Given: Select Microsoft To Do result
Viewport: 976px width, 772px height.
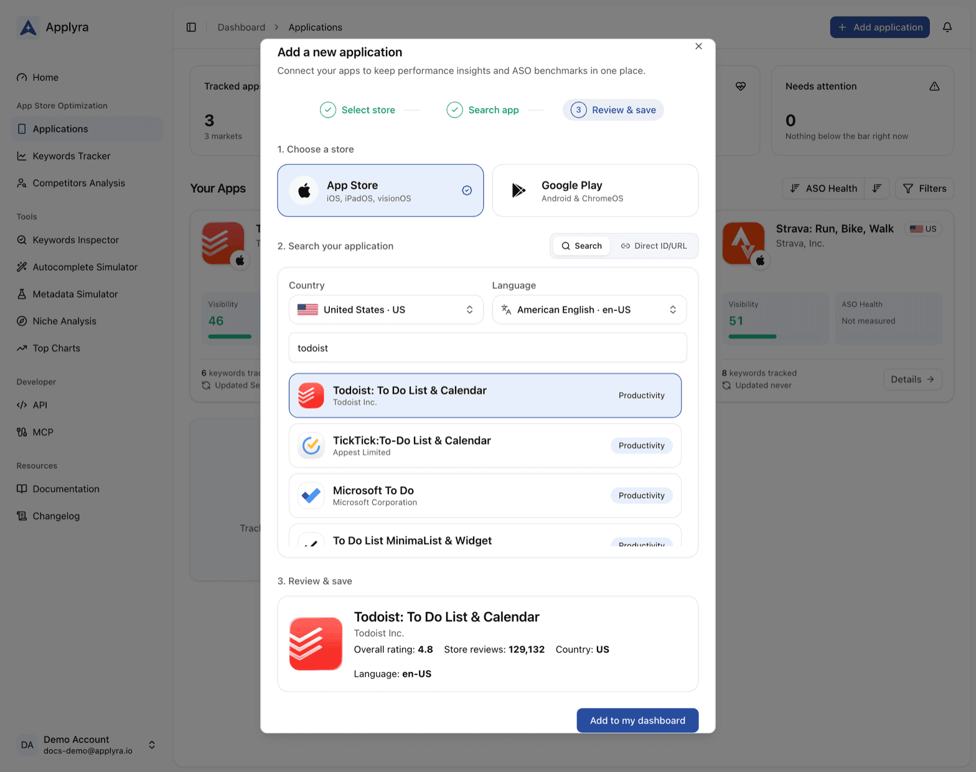Looking at the screenshot, I should [485, 496].
